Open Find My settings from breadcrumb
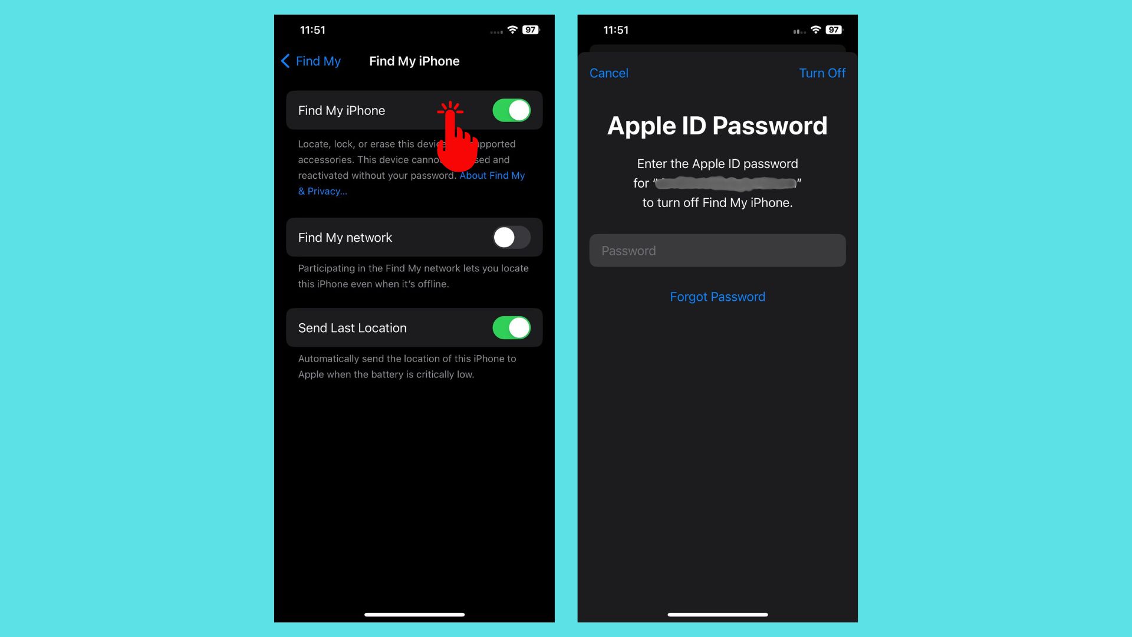 [311, 60]
